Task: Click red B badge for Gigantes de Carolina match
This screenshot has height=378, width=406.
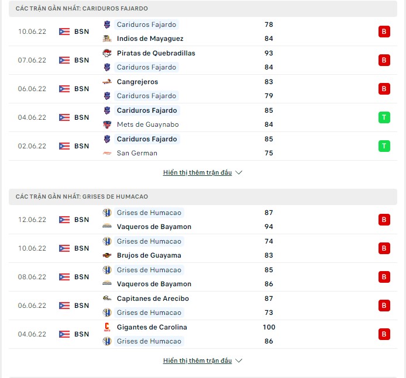Action: pyautogui.click(x=384, y=334)
